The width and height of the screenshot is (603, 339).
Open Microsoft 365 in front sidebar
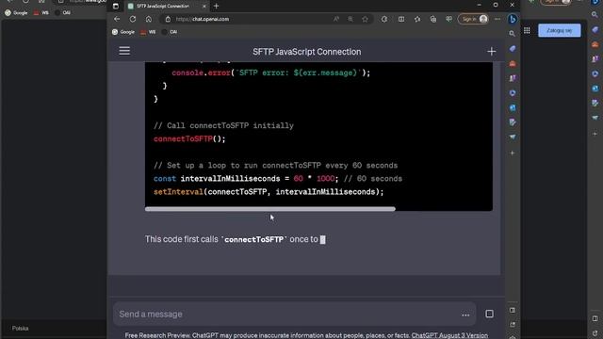pos(513,93)
